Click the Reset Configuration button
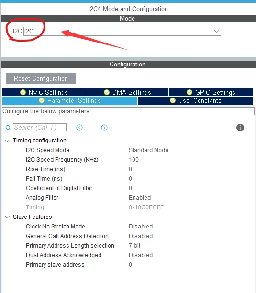256x293 pixels. click(x=41, y=78)
